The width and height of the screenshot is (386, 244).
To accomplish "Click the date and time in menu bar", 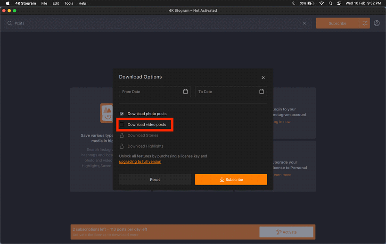I will (363, 3).
